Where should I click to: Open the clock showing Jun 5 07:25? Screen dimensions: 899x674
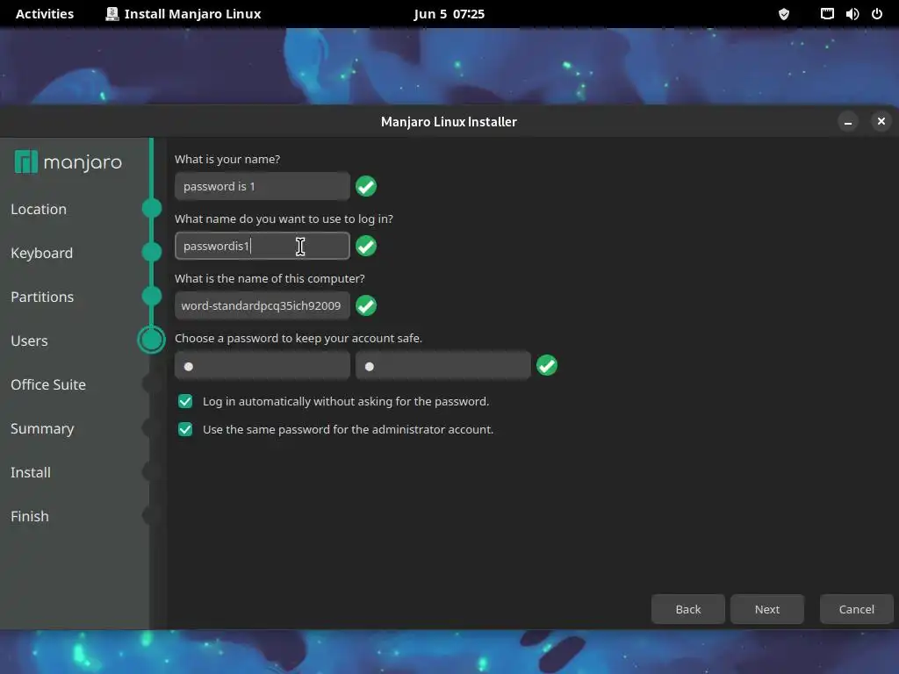(449, 14)
